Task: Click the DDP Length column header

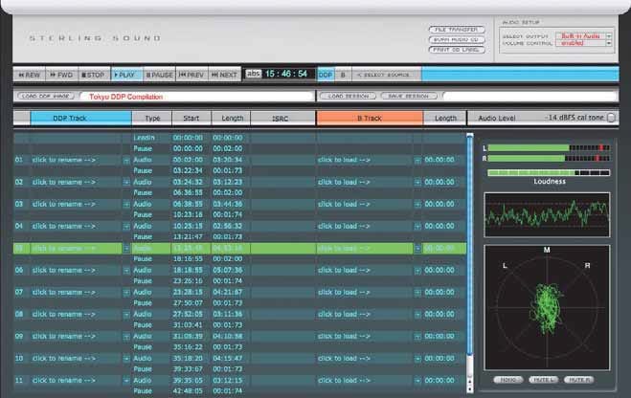Action: [x=233, y=119]
